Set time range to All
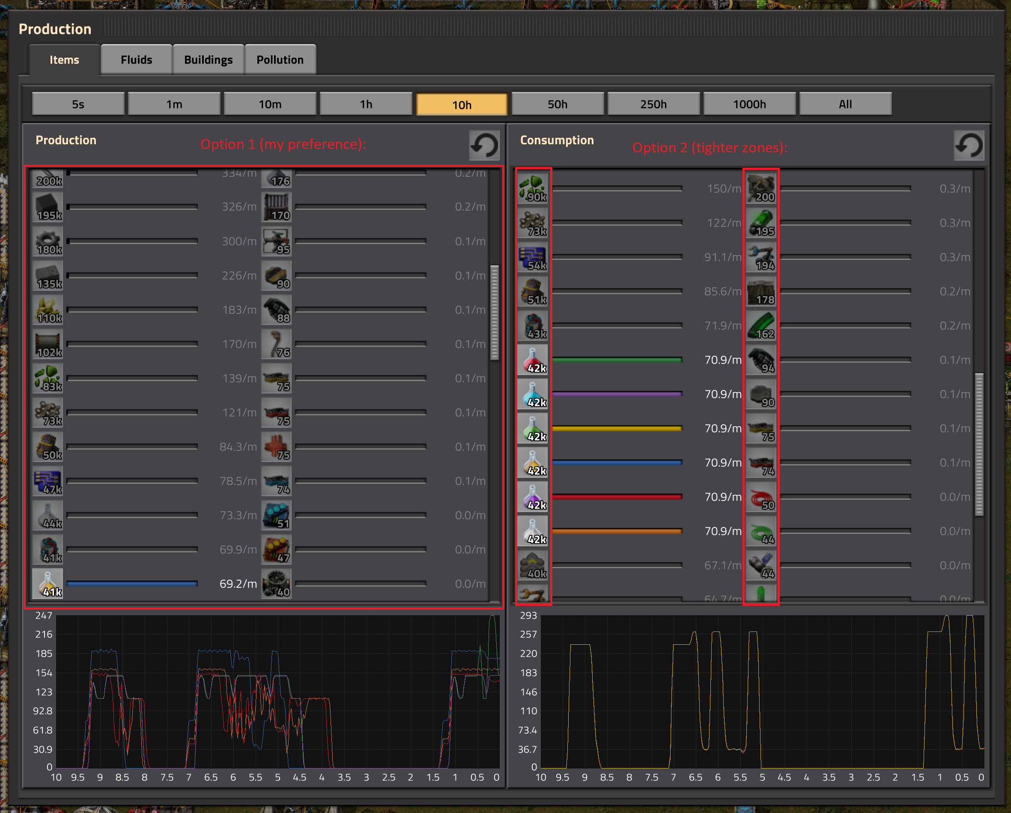This screenshot has height=813, width=1011. click(845, 104)
